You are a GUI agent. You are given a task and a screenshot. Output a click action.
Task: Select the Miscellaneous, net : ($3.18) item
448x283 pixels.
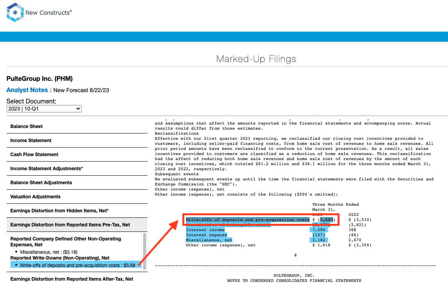point(48,252)
